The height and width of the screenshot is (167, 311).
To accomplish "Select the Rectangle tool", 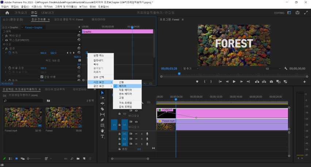I will point(102,125).
